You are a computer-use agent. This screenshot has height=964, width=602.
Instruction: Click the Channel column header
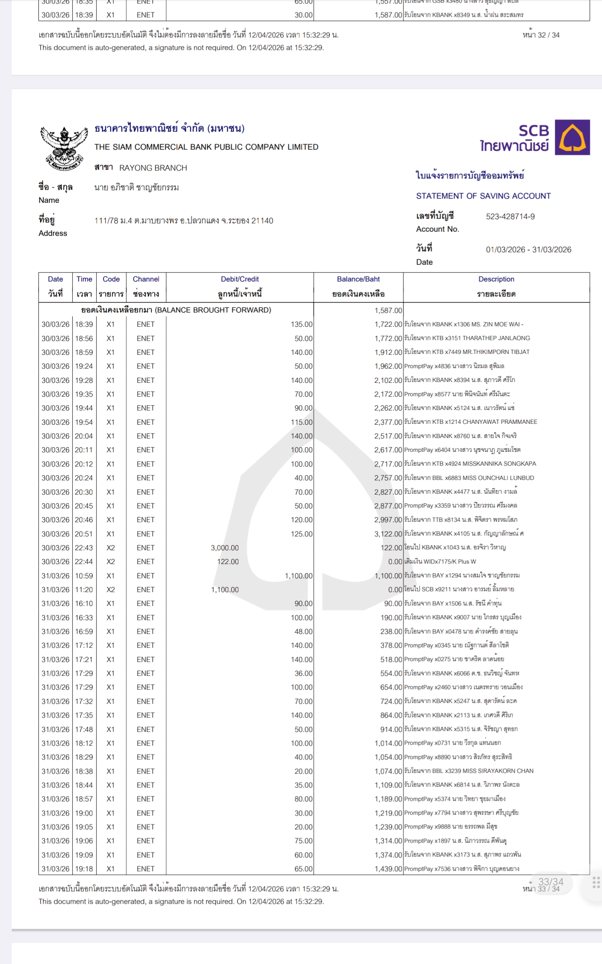tap(146, 287)
